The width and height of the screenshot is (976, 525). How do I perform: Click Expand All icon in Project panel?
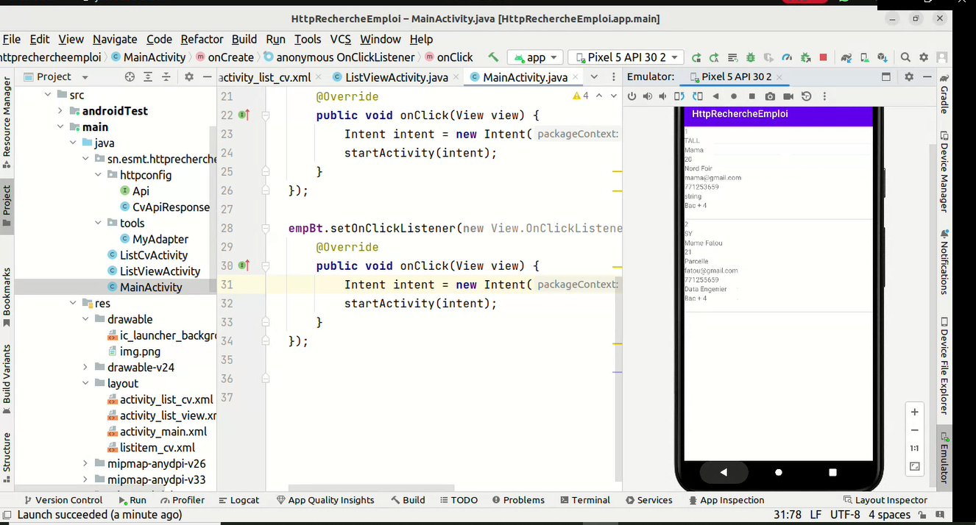148,76
